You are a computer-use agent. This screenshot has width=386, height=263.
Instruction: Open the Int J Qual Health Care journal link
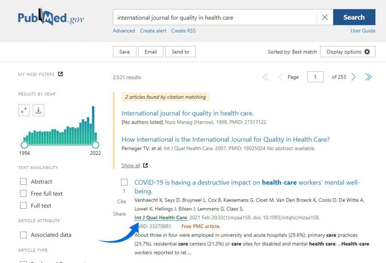(160, 217)
